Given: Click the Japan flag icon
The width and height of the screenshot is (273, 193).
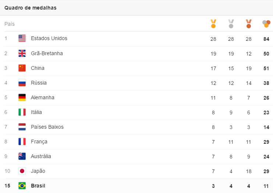Looking at the screenshot, I should [x=22, y=171].
